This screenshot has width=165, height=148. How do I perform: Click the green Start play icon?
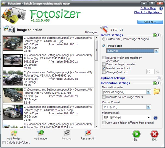(136, 134)
